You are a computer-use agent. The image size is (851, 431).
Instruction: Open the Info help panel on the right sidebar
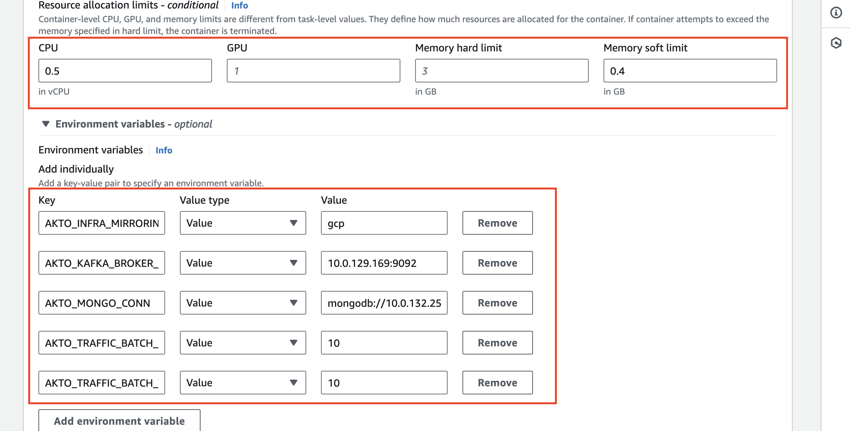[x=835, y=12]
